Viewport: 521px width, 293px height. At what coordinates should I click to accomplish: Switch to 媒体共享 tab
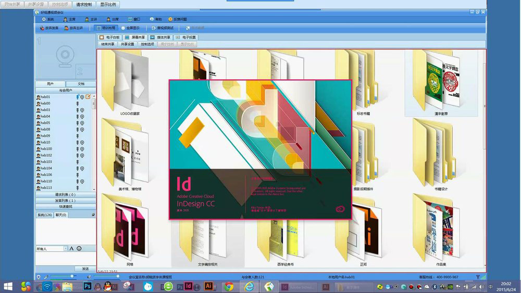coord(160,37)
